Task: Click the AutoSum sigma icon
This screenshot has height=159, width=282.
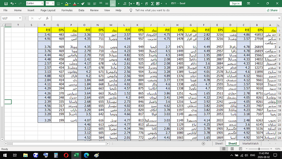Action: click(152, 3)
